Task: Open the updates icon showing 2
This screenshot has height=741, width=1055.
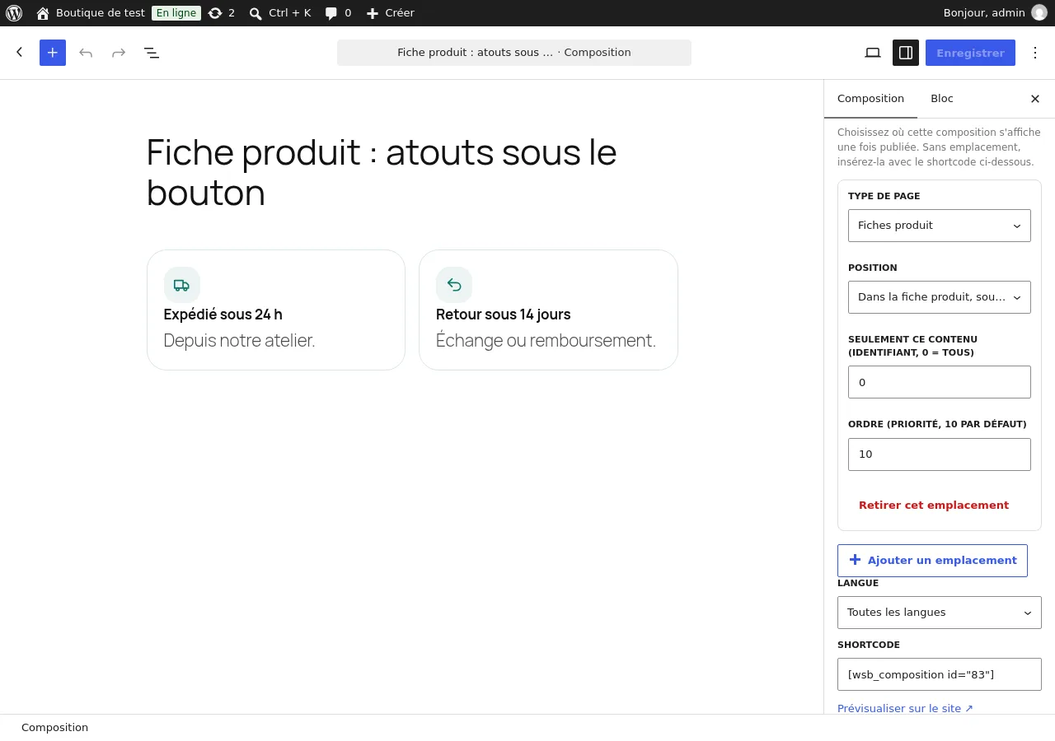Action: coord(222,13)
